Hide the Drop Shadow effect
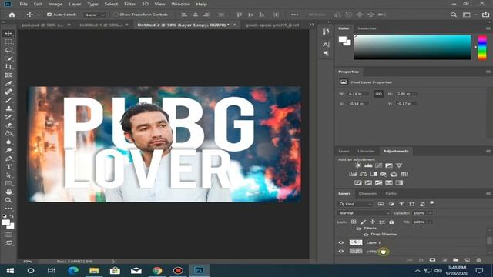The width and height of the screenshot is (493, 277). (x=366, y=235)
